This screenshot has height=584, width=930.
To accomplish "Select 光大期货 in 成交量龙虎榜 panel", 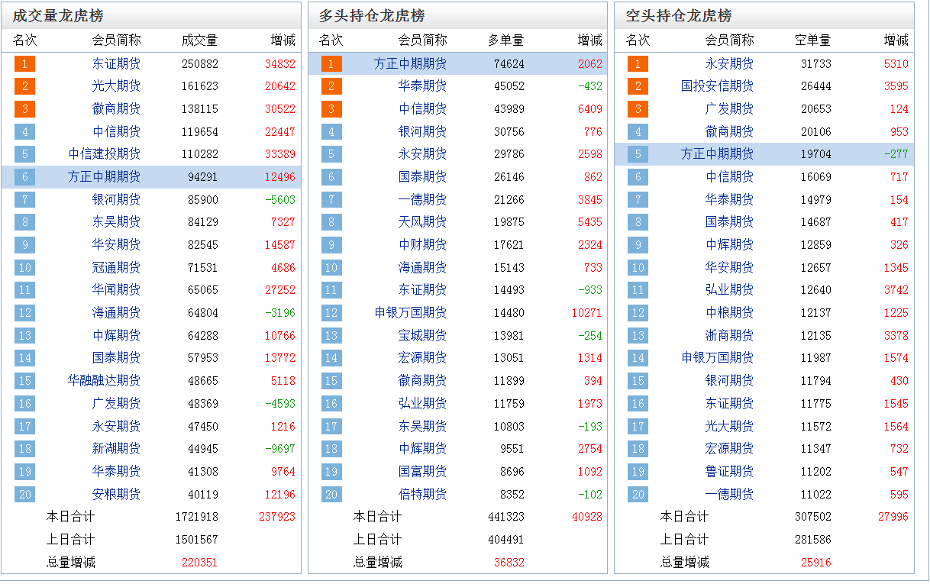I will (117, 86).
